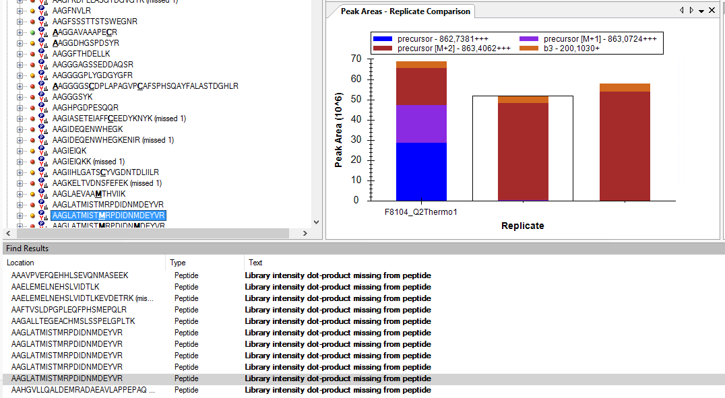The height and width of the screenshot is (398, 725).
Task: Open the graph panel window list dropdown
Action: click(x=701, y=11)
